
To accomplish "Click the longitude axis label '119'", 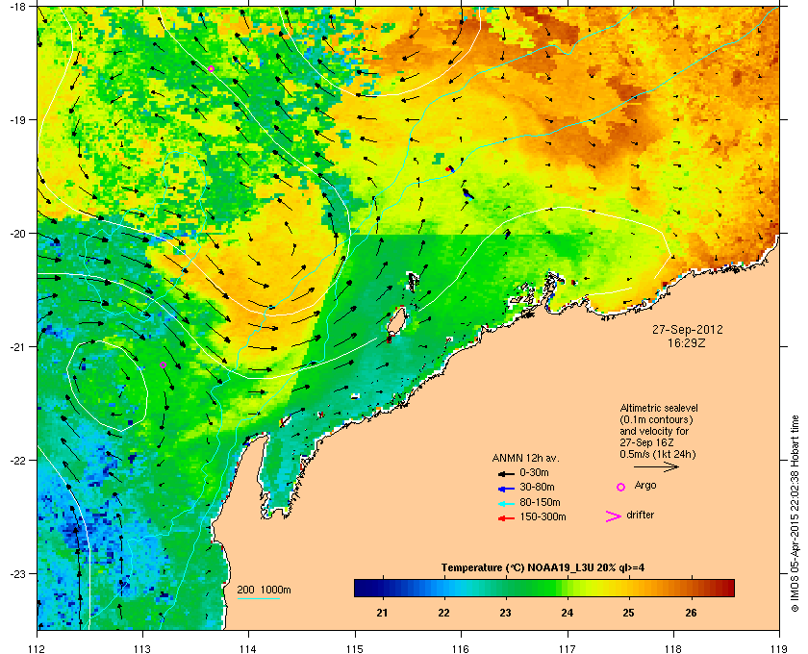I will (x=780, y=648).
